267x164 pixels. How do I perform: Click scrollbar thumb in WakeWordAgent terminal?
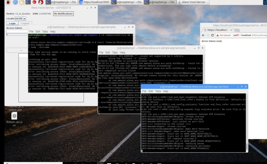(247, 146)
